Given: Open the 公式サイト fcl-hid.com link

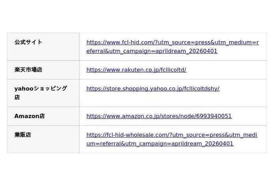Looking at the screenshot, I should point(172,42).
